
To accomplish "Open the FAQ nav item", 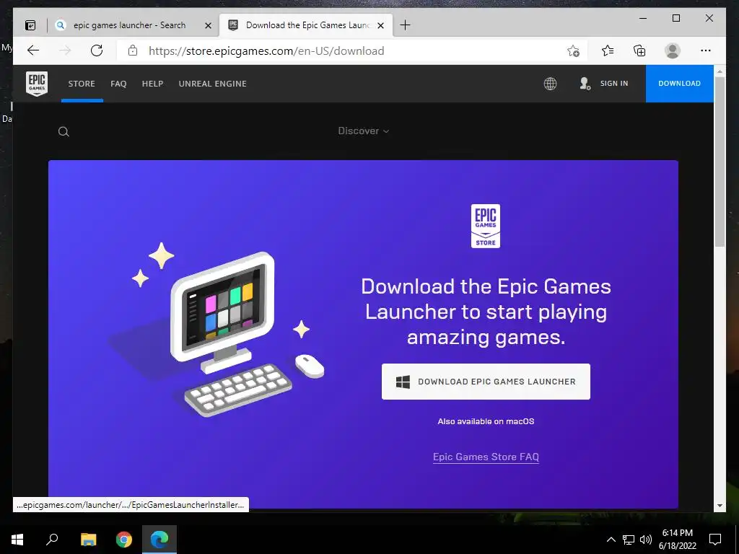I will point(118,84).
